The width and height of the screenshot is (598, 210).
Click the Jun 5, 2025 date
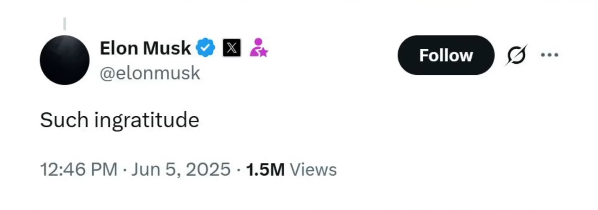(x=181, y=170)
